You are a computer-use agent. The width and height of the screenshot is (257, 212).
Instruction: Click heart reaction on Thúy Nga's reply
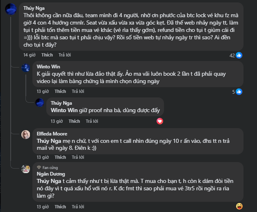(160, 121)
